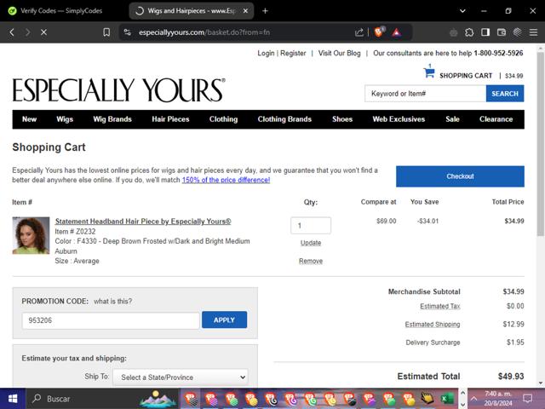The height and width of the screenshot is (409, 545).
Task: Open the notification center icon
Action: pyautogui.click(x=528, y=399)
